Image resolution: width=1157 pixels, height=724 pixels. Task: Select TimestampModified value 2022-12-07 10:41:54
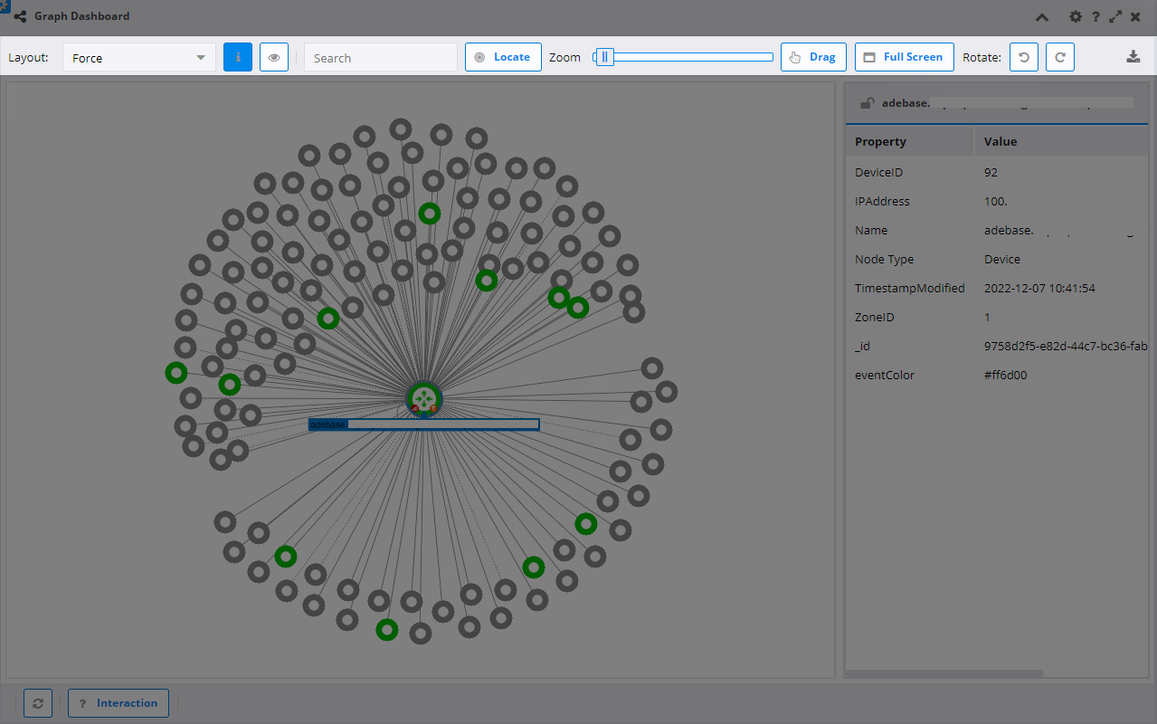1039,288
